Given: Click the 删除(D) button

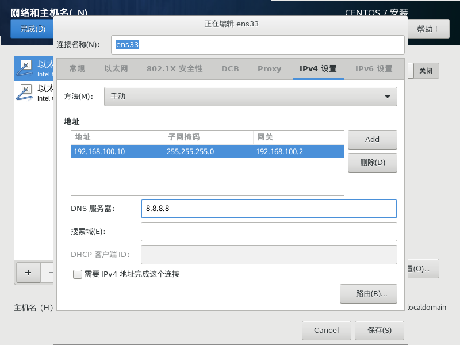Looking at the screenshot, I should click(x=372, y=163).
